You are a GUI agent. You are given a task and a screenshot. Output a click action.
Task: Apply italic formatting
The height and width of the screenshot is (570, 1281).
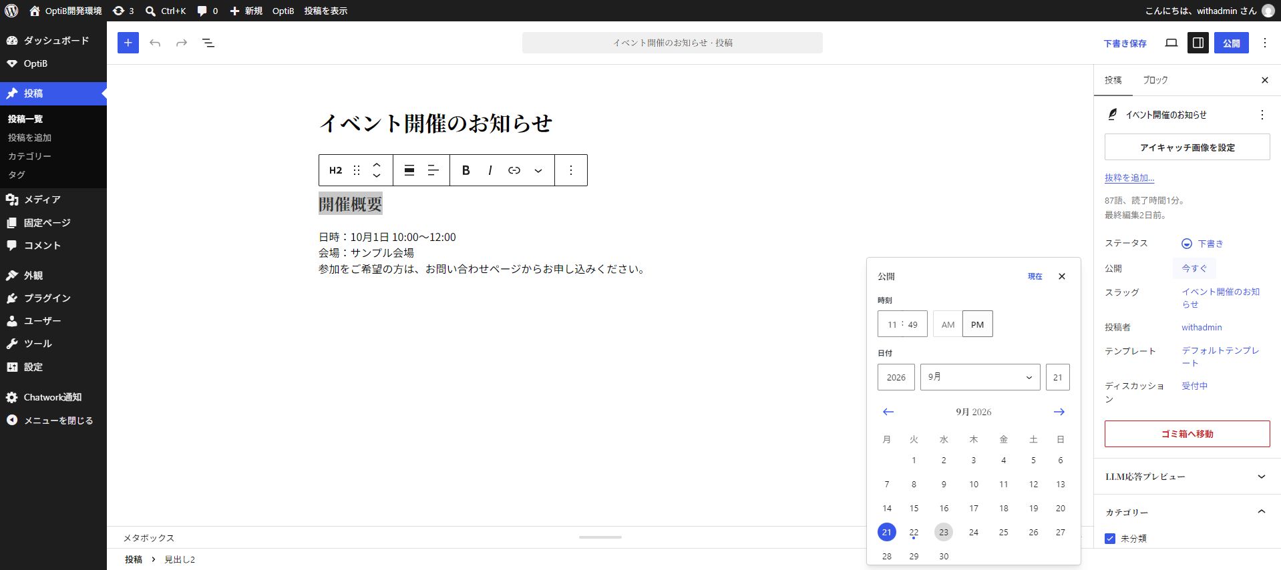click(x=490, y=170)
